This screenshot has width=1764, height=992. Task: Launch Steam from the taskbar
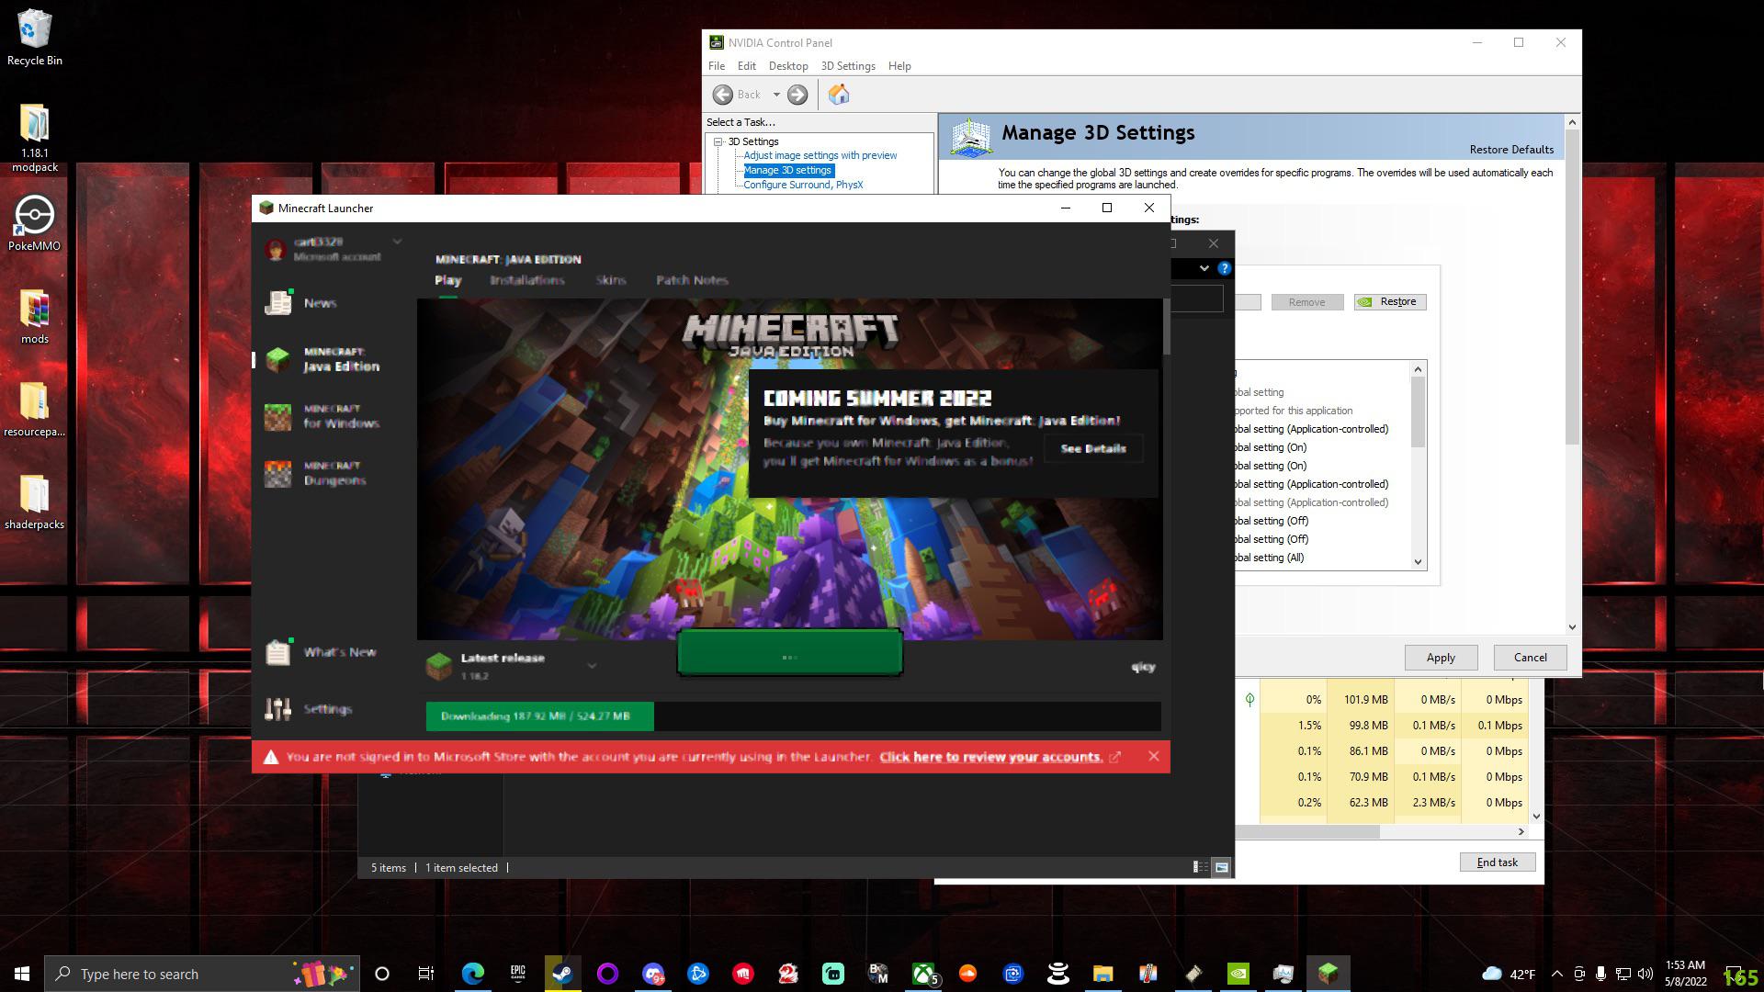click(x=562, y=974)
